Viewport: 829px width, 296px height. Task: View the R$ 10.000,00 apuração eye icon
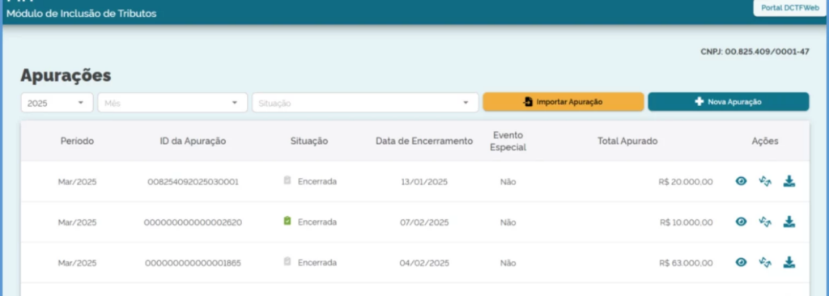pyautogui.click(x=742, y=222)
